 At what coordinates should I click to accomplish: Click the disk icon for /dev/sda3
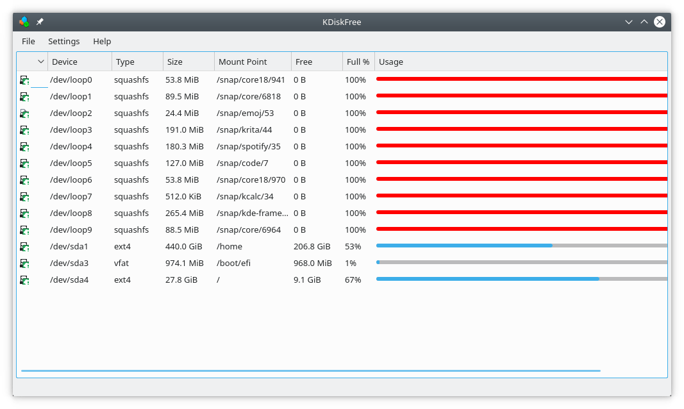pyautogui.click(x=24, y=263)
